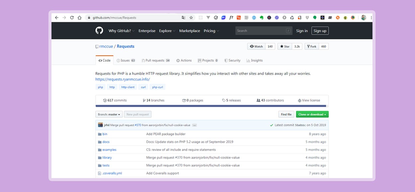Open the 43 contributors link
The image size is (415, 192).
coord(270,100)
